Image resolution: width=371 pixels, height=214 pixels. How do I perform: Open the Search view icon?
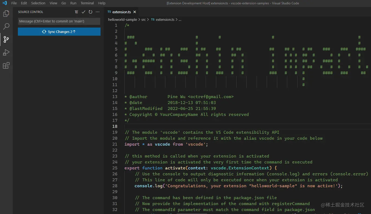(x=6, y=26)
